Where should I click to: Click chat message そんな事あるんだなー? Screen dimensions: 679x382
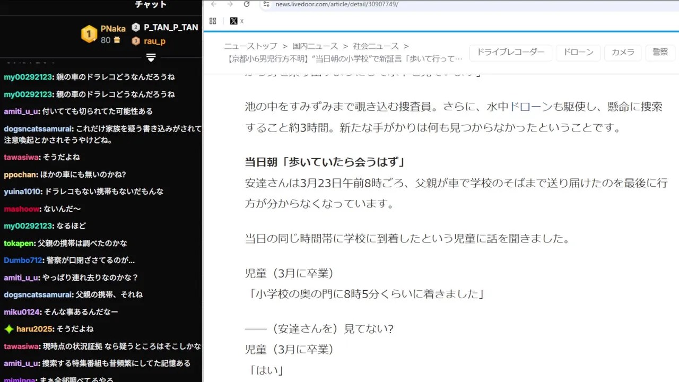pyautogui.click(x=81, y=312)
